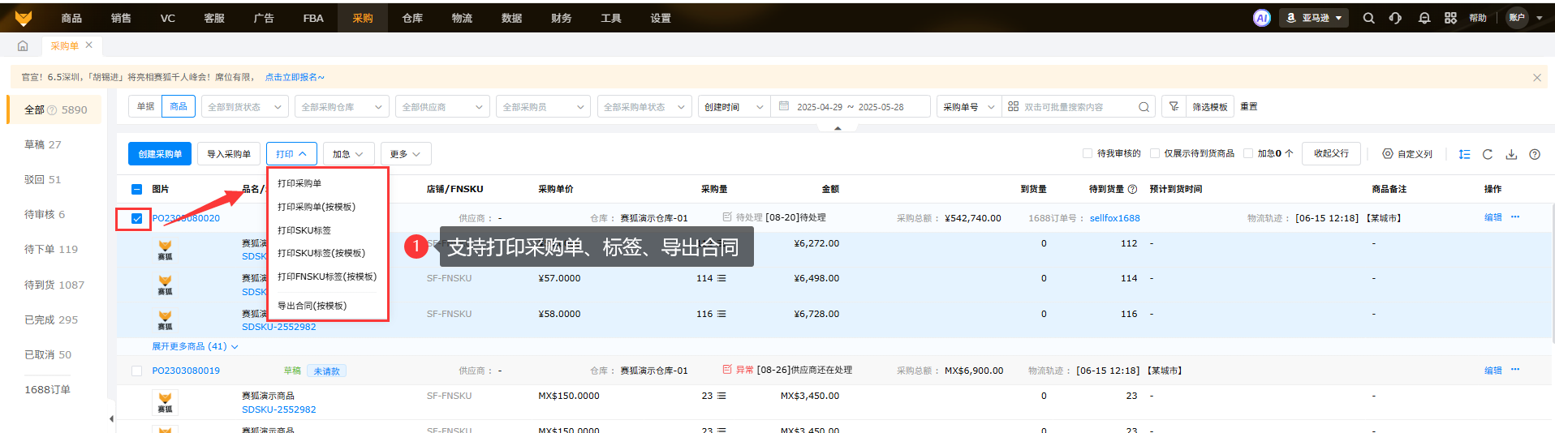Open the notification bell

1424,18
